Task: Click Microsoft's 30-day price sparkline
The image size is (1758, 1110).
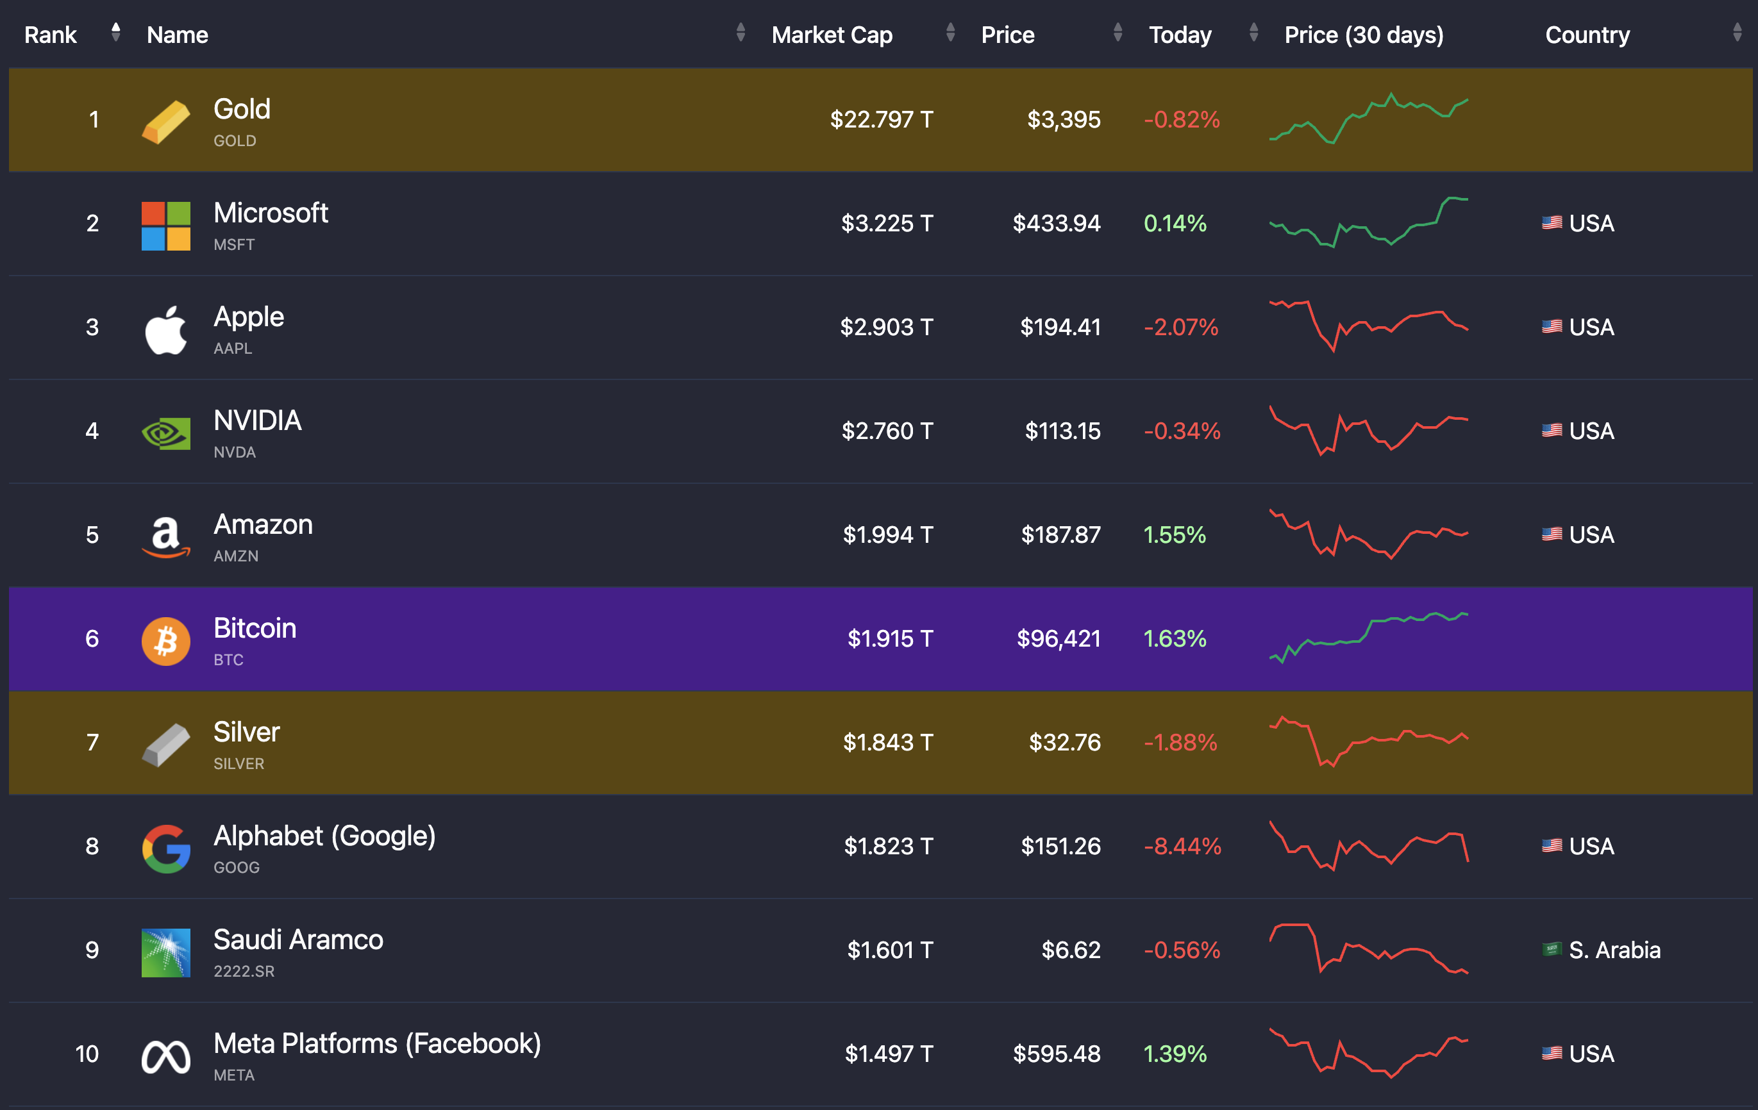Action: (x=1369, y=222)
